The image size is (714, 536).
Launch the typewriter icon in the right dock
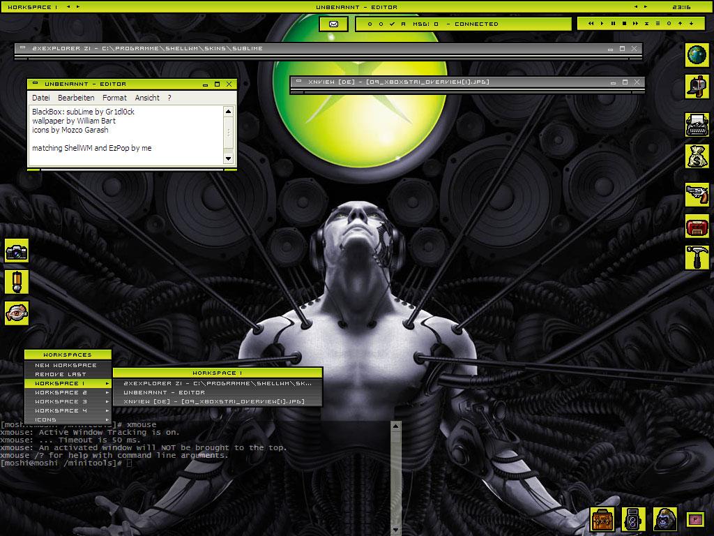[697, 124]
